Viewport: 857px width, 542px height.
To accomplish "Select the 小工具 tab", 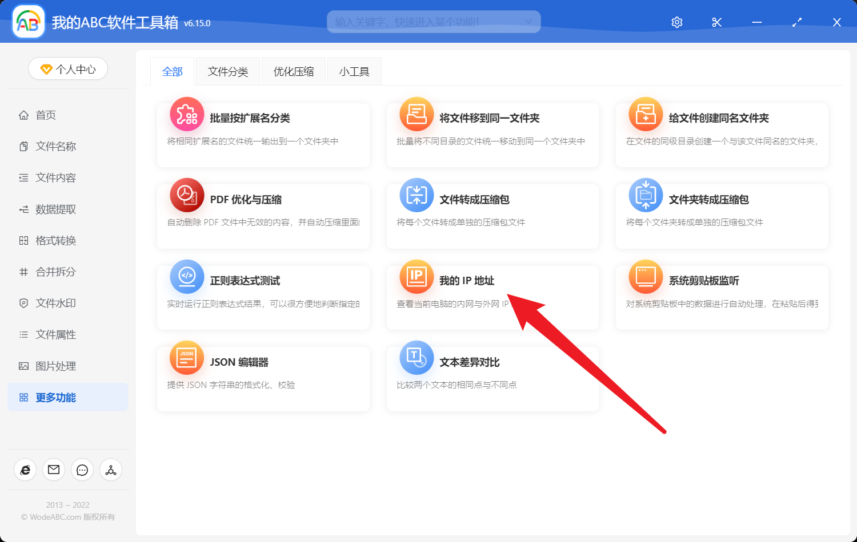I will click(x=354, y=71).
